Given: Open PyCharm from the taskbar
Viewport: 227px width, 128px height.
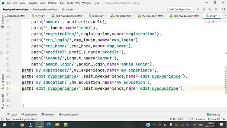Looking at the screenshot, I should pos(39,125).
